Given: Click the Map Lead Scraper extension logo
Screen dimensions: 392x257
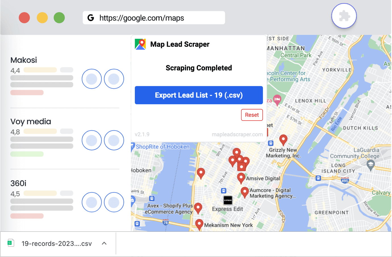Looking at the screenshot, I should tap(140, 44).
